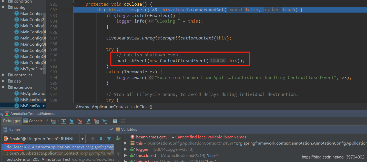The width and height of the screenshot is (367, 162).
Task: Collapse the config folder
Action: tap(3, 7)
